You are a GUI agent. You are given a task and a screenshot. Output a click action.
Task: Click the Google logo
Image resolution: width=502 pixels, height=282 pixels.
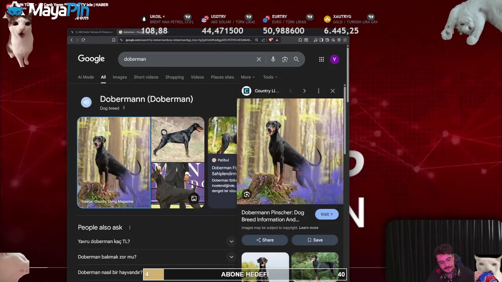pos(91,59)
